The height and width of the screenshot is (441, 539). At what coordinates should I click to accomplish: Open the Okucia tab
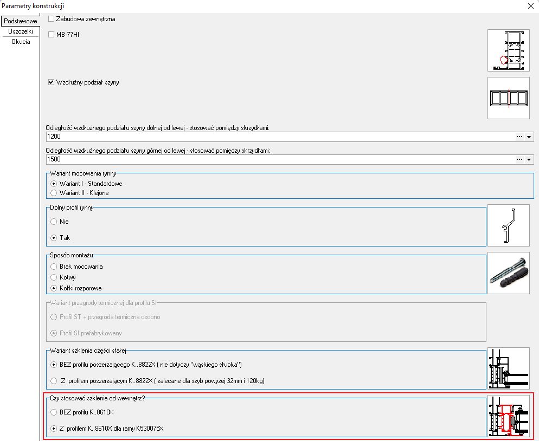pos(21,42)
